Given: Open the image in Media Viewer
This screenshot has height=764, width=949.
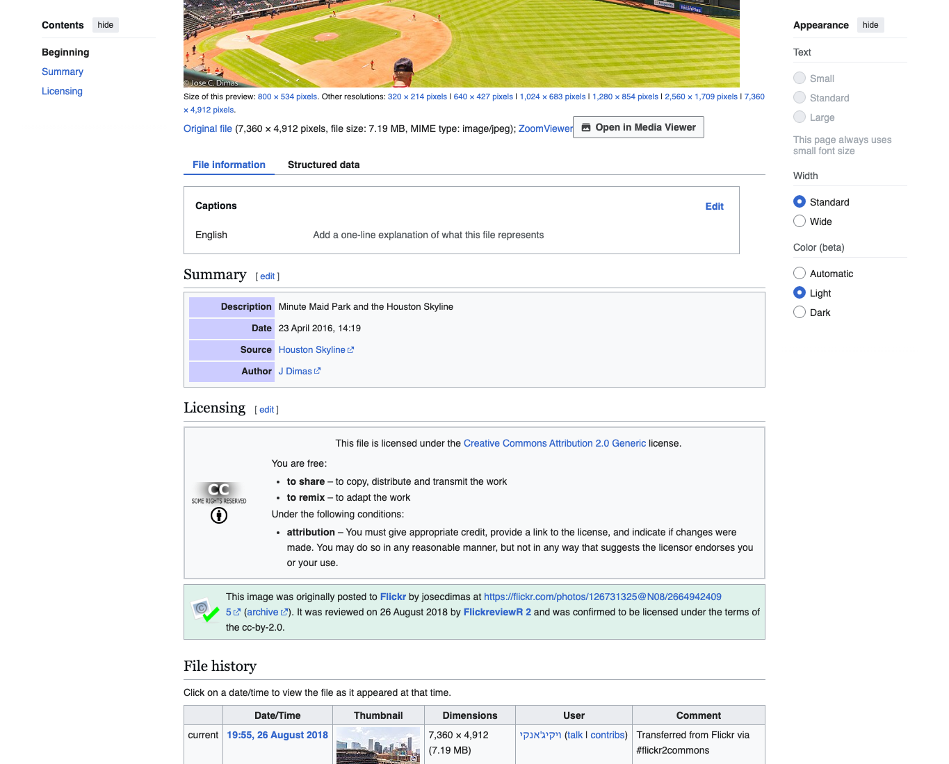Looking at the screenshot, I should (x=638, y=127).
